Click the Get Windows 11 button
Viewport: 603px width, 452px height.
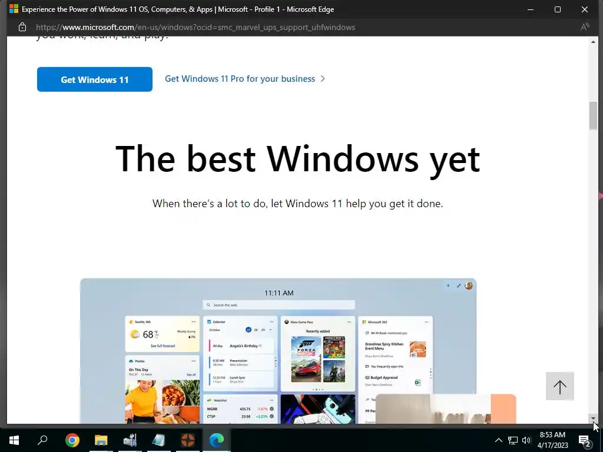[x=95, y=79]
